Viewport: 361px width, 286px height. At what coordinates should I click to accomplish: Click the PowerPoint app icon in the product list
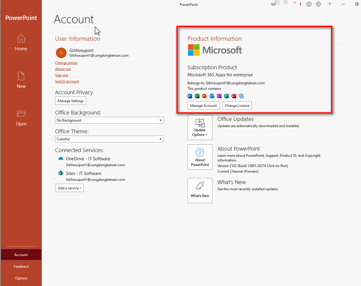click(x=205, y=96)
